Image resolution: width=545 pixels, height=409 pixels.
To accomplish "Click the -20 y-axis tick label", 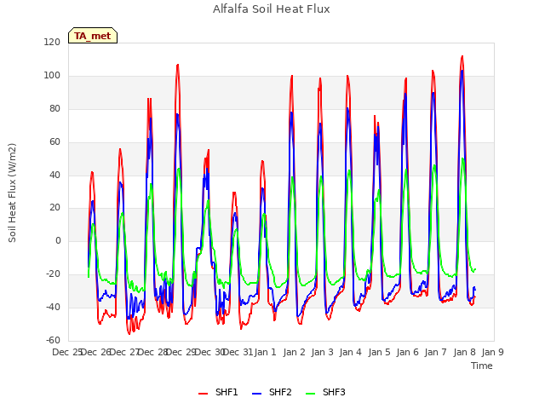I will [53, 274].
